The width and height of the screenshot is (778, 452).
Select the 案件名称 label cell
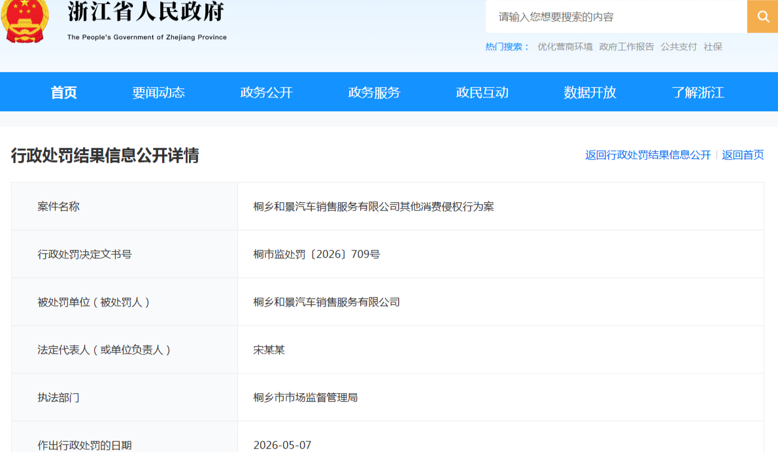(x=124, y=206)
